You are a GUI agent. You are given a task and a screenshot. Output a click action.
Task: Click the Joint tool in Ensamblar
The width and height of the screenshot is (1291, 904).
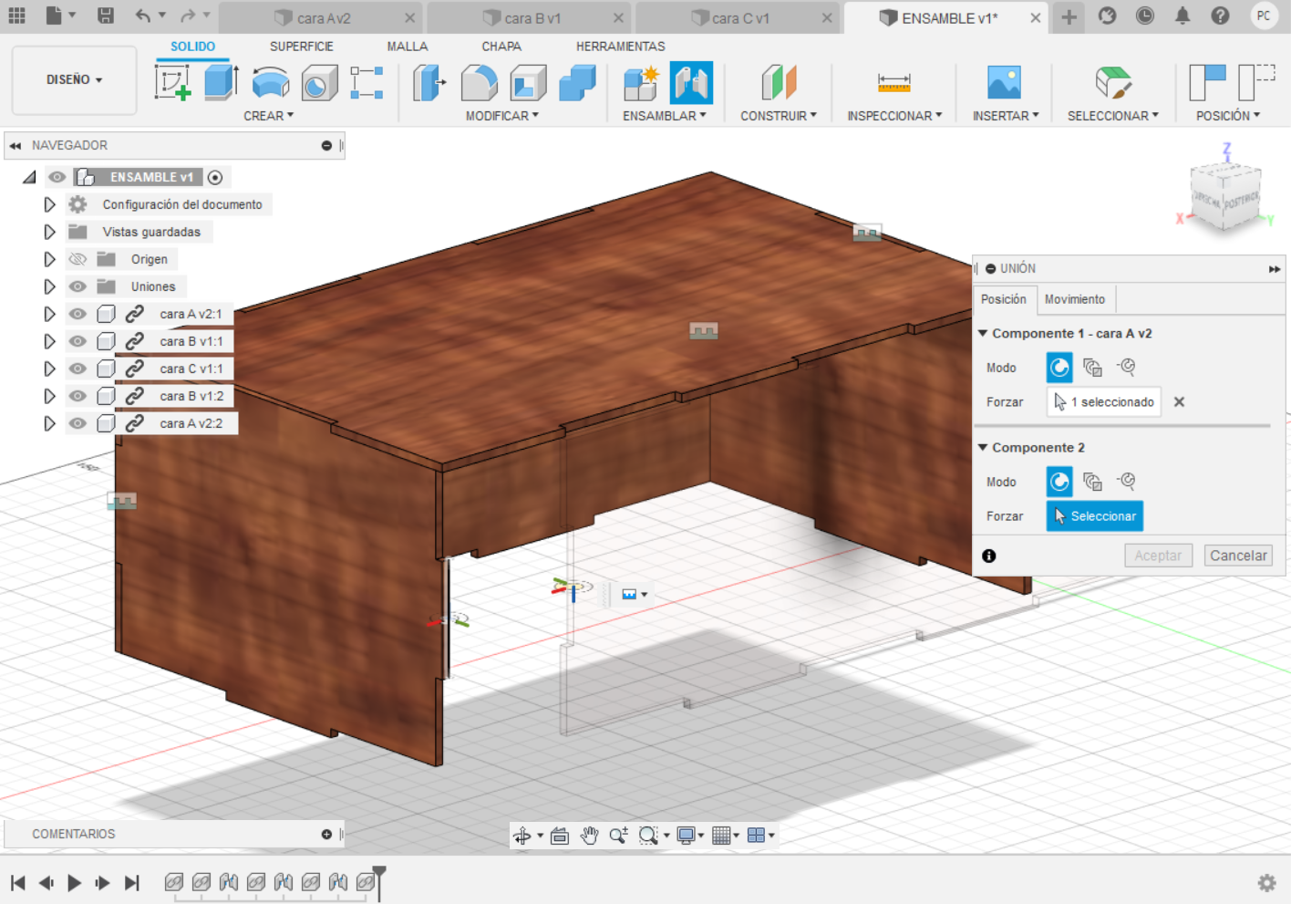[691, 83]
